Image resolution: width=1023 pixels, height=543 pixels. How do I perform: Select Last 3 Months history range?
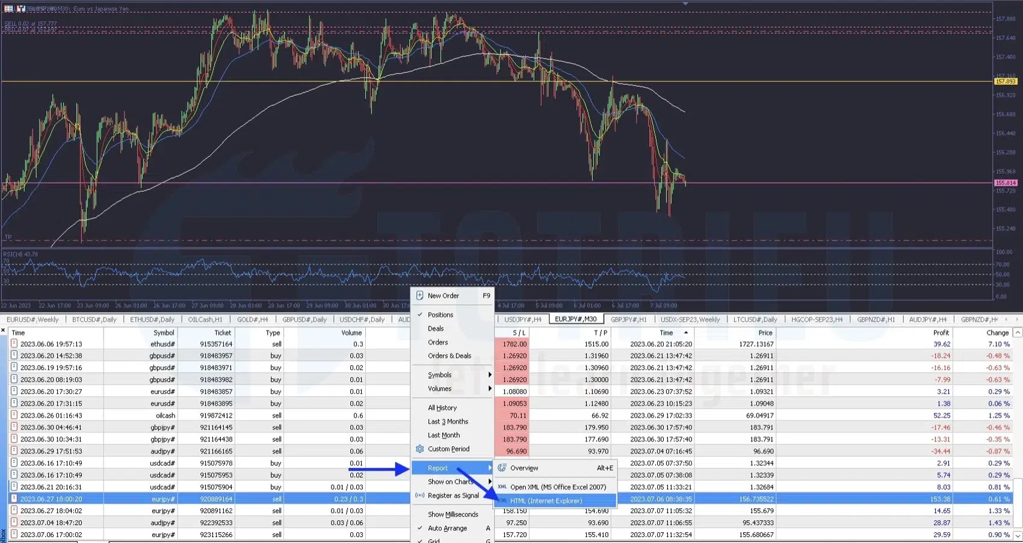[448, 422]
